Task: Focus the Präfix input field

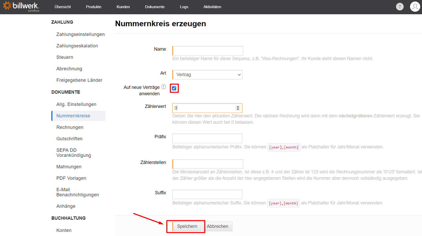Action: [207, 138]
